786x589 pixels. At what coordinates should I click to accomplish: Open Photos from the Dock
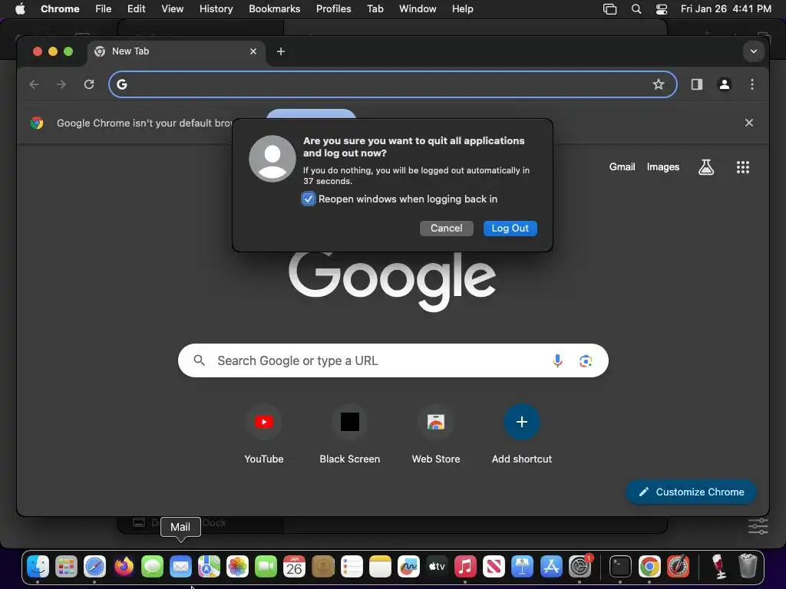[238, 567]
